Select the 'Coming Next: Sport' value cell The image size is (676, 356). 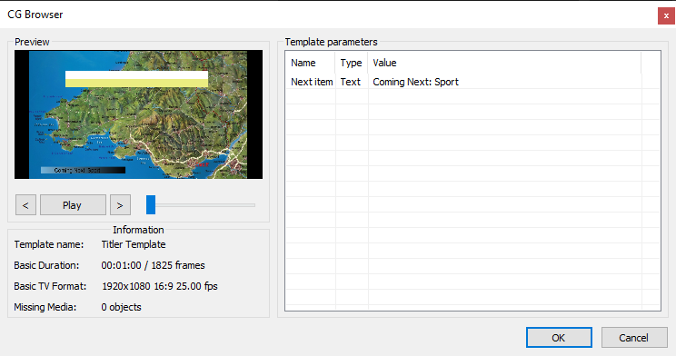pyautogui.click(x=504, y=82)
